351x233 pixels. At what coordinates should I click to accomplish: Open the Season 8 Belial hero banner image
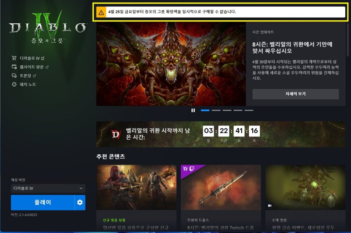tap(171, 64)
